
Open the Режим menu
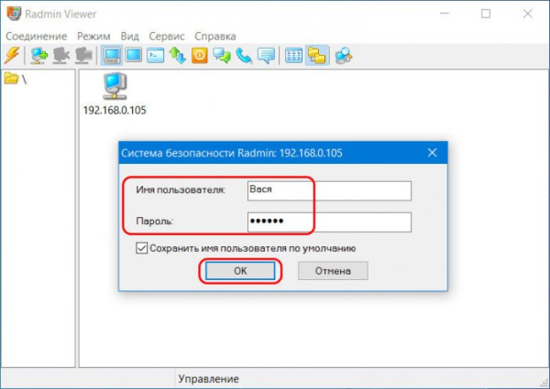pos(94,35)
